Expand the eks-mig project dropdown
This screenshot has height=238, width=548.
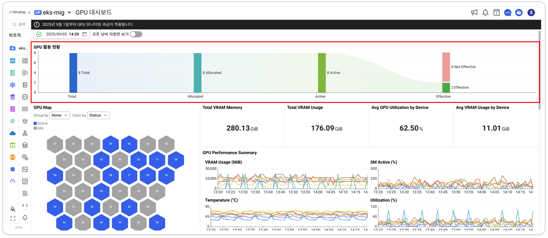69,13
